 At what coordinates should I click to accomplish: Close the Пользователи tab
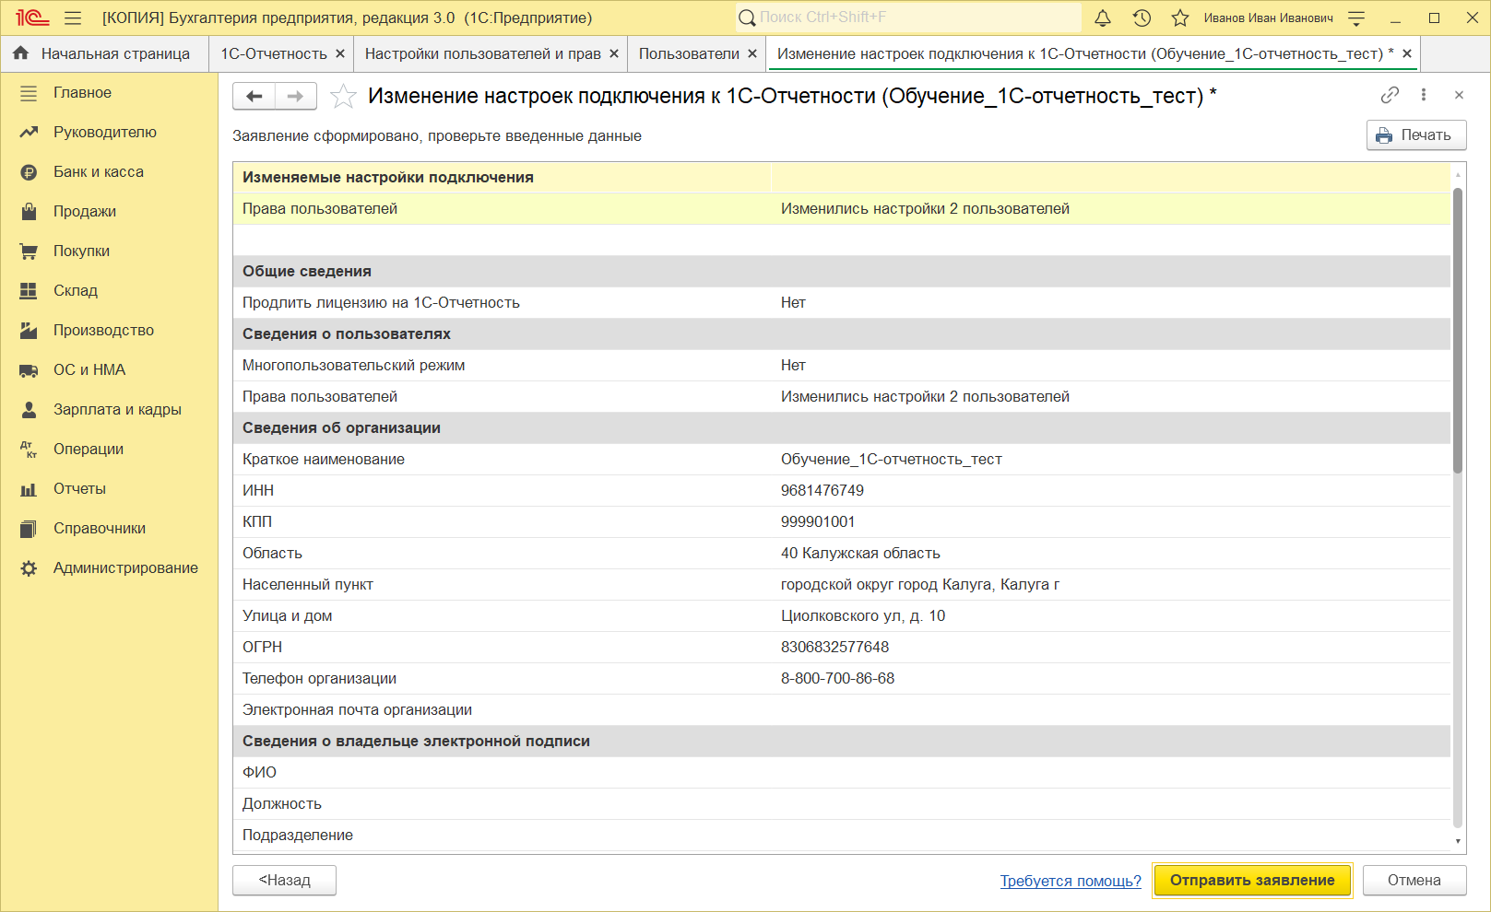tap(752, 54)
